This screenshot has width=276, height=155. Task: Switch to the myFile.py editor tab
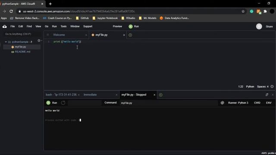tap(101, 35)
